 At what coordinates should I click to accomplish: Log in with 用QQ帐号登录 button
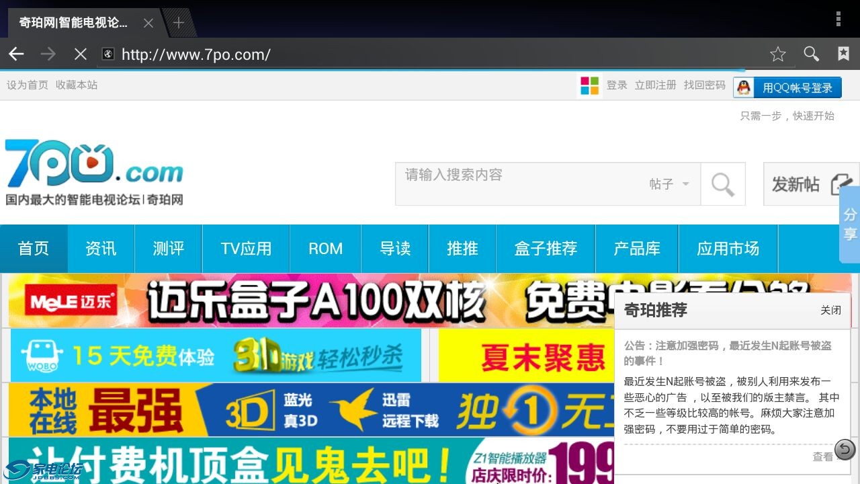[787, 87]
